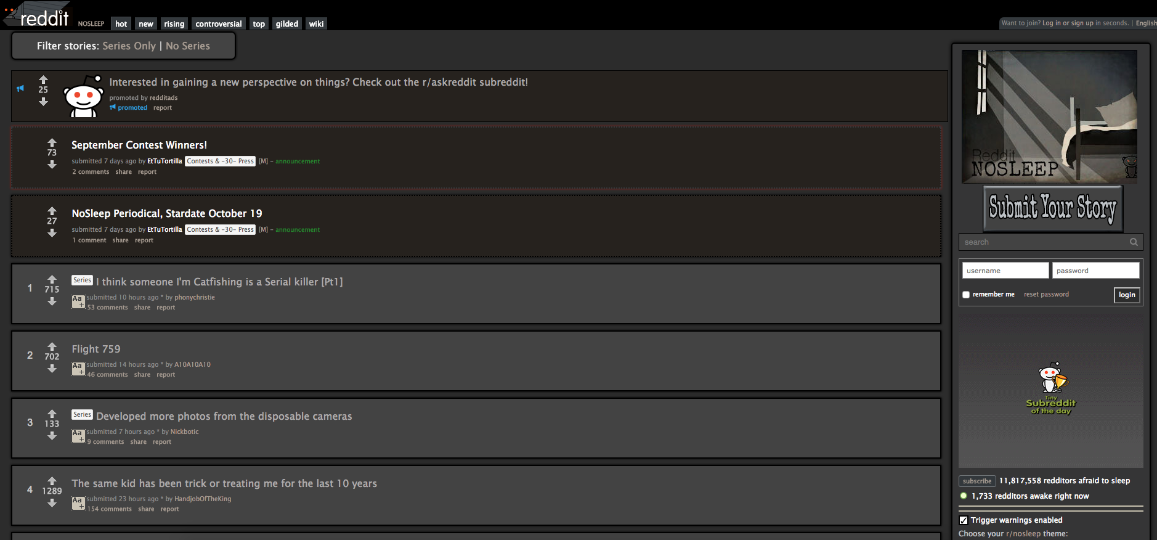Viewport: 1157px width, 540px height.
Task: Share the disposable cameras story
Action: tap(139, 442)
